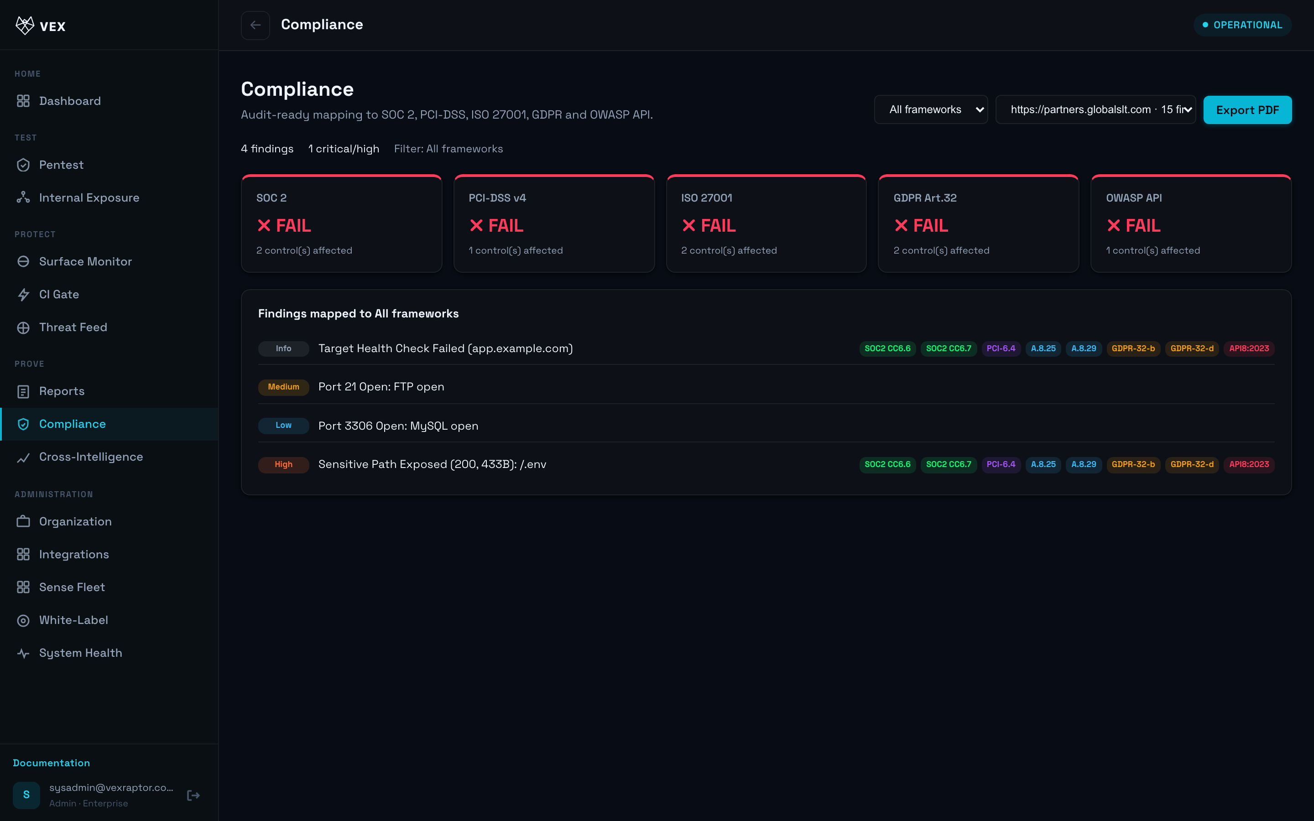Click the Reports document icon

click(x=23, y=391)
